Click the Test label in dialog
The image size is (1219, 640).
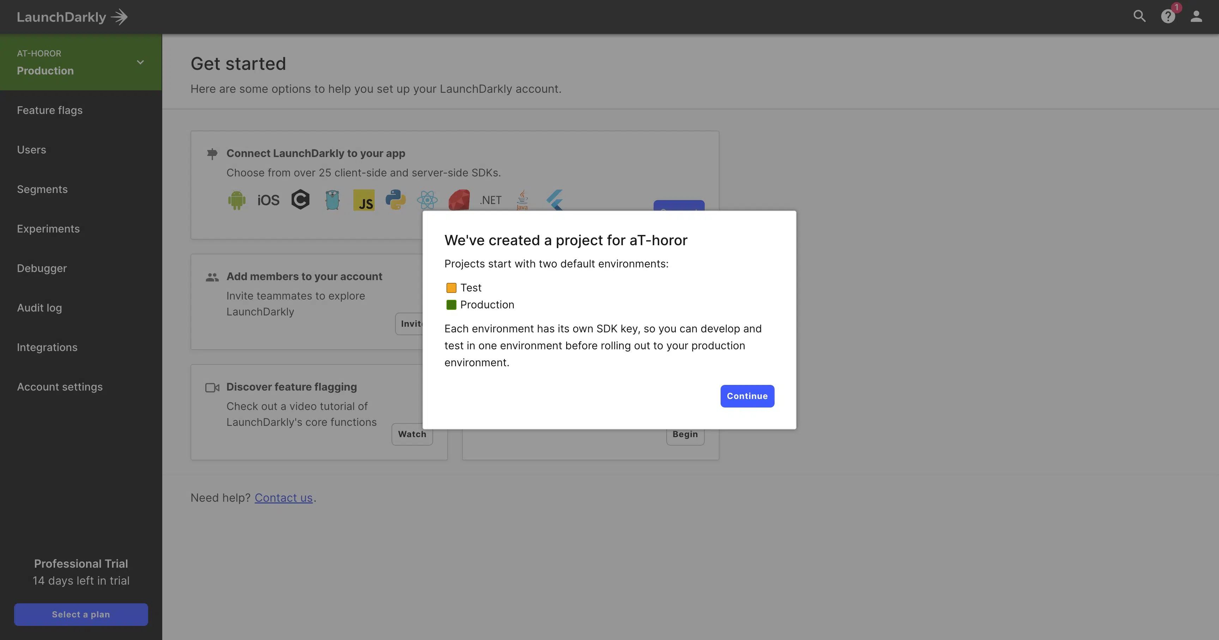point(471,287)
